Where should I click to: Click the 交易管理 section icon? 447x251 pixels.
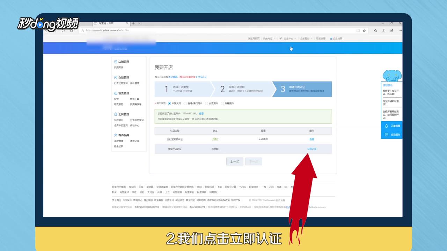point(116,77)
